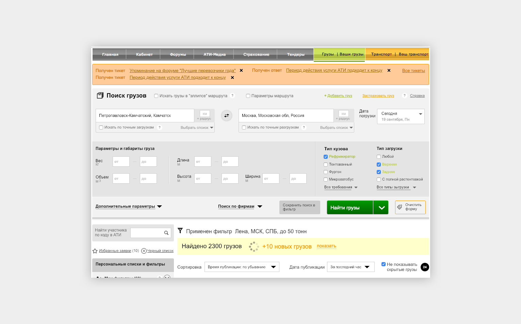Click the loading city field Петропавловск-Камчатский
521x324 pixels.
point(145,116)
